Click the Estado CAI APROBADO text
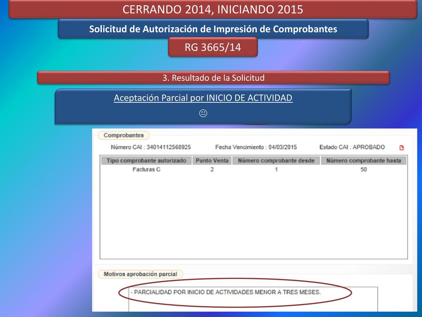 point(352,147)
